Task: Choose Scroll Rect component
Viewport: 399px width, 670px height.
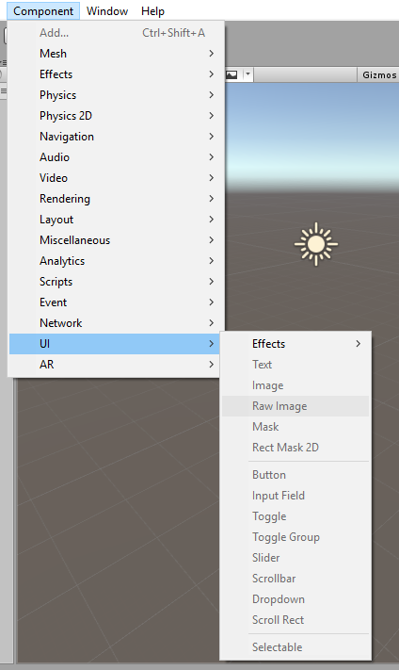Action: tap(295, 619)
